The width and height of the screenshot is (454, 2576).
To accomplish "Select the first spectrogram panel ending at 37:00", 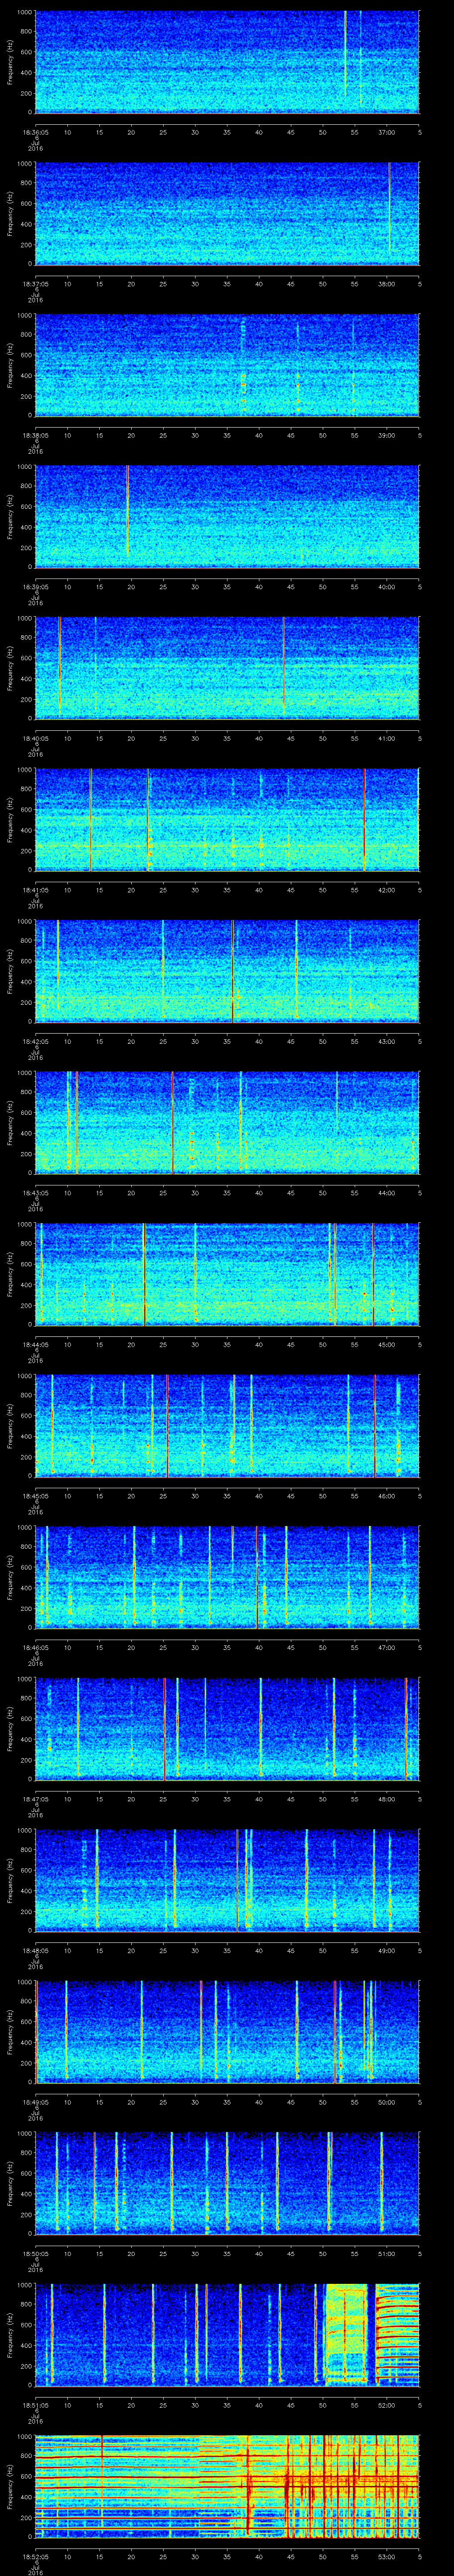I will (227, 62).
